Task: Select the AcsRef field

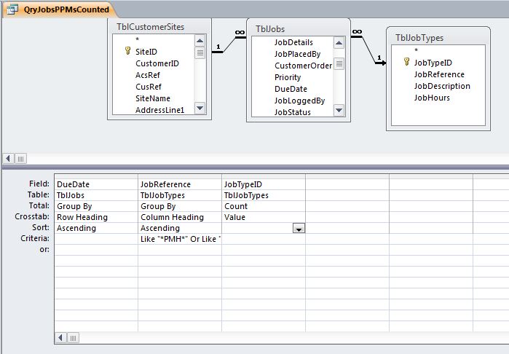Action: (148, 75)
